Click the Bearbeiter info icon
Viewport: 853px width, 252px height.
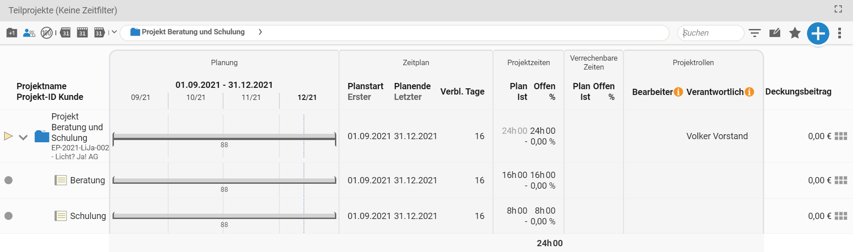[678, 92]
